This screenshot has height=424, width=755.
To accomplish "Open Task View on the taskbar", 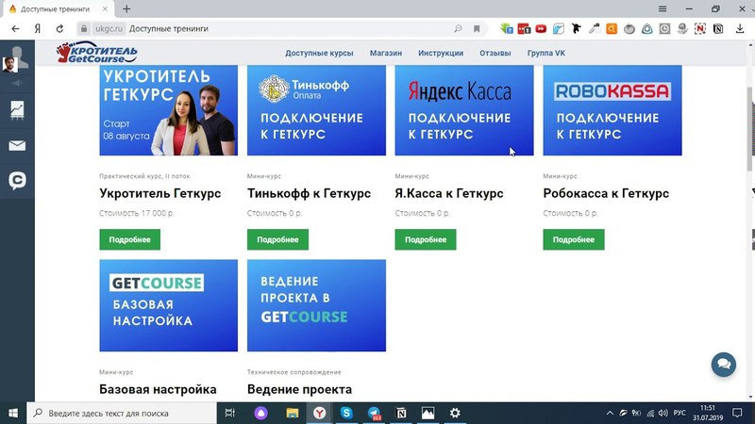I will [x=229, y=413].
